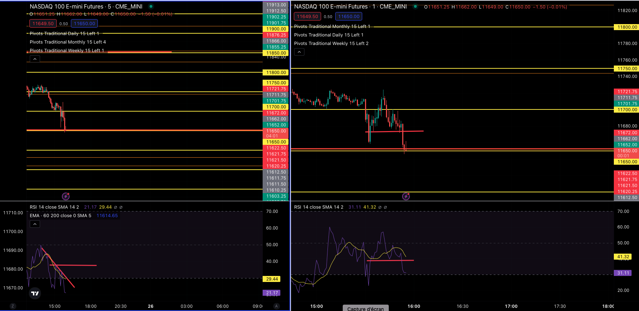Click the blue 11650.00 buy button on 5-minute chart
Viewport: 639px width, 311px height.
[x=84, y=23]
